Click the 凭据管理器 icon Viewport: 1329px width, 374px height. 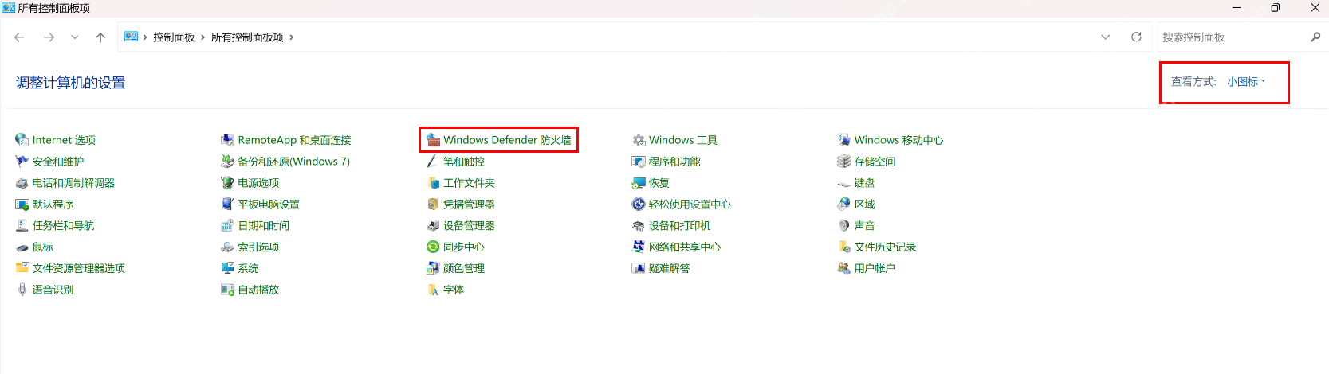pyautogui.click(x=433, y=205)
